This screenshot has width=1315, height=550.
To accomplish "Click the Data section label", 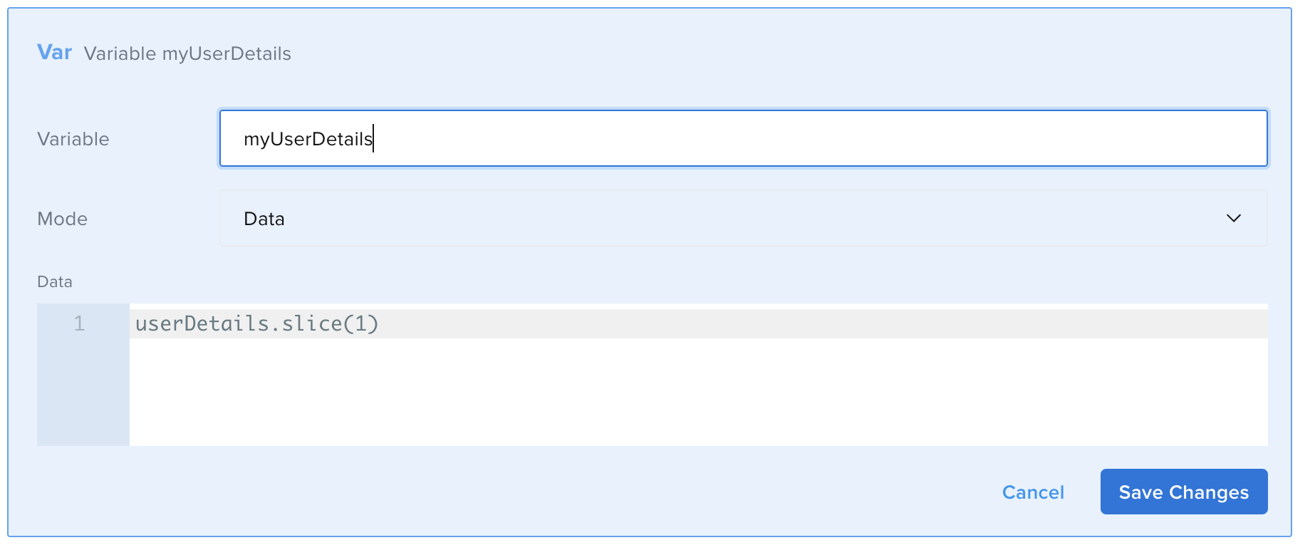I will (54, 281).
